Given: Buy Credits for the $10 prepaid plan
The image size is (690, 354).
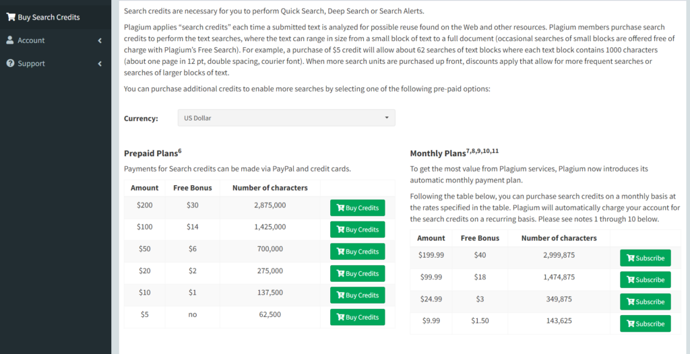Looking at the screenshot, I should (x=357, y=295).
